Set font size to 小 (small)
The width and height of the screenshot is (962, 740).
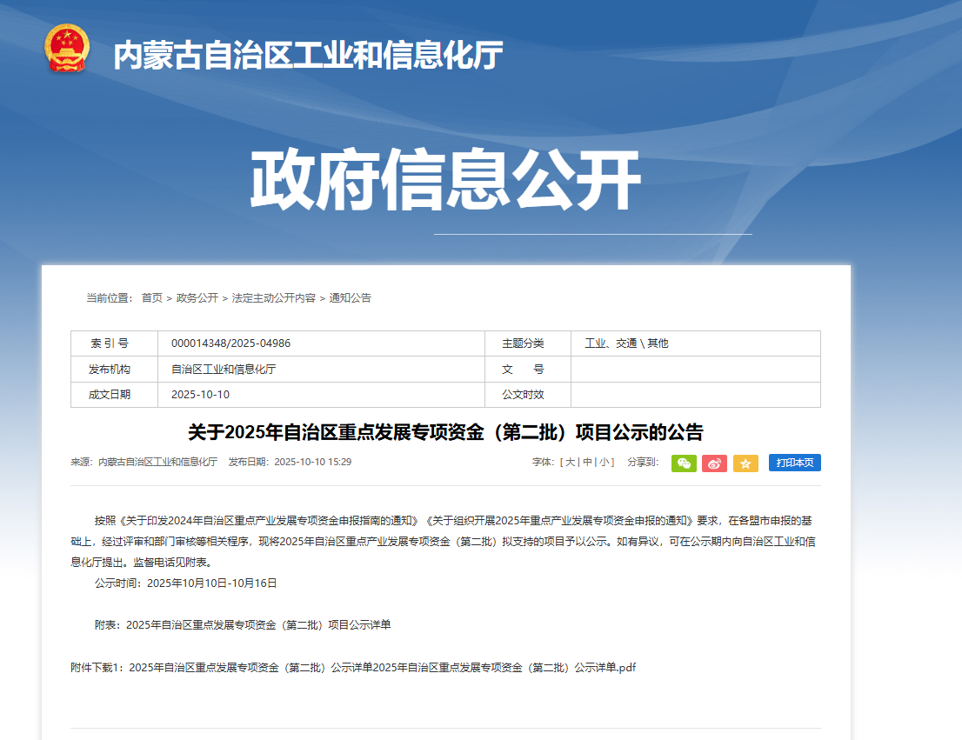[605, 463]
